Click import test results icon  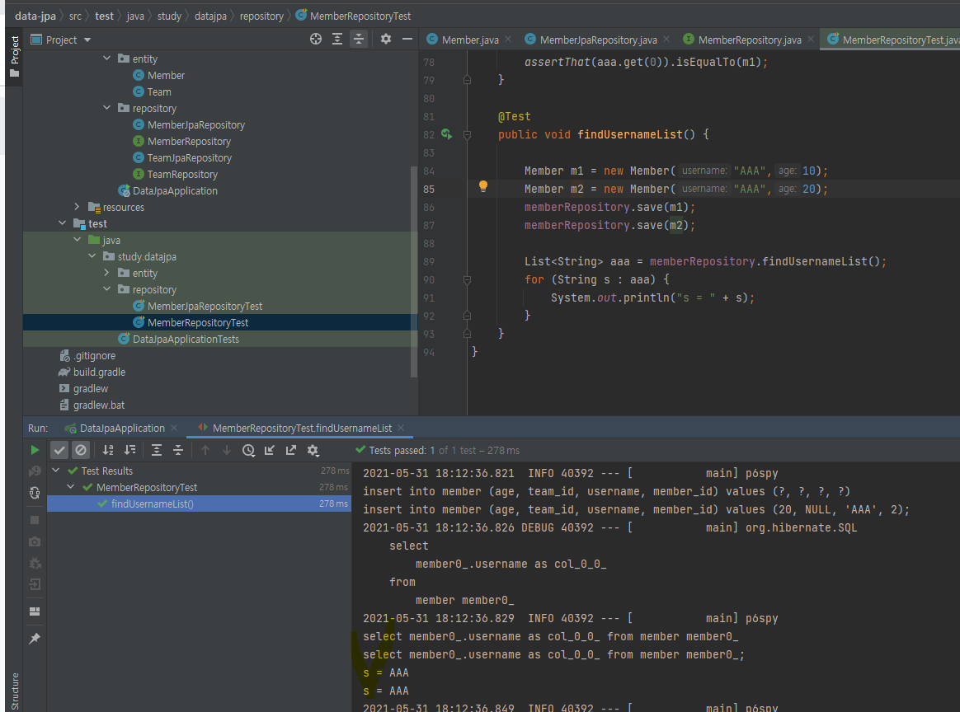tap(270, 450)
